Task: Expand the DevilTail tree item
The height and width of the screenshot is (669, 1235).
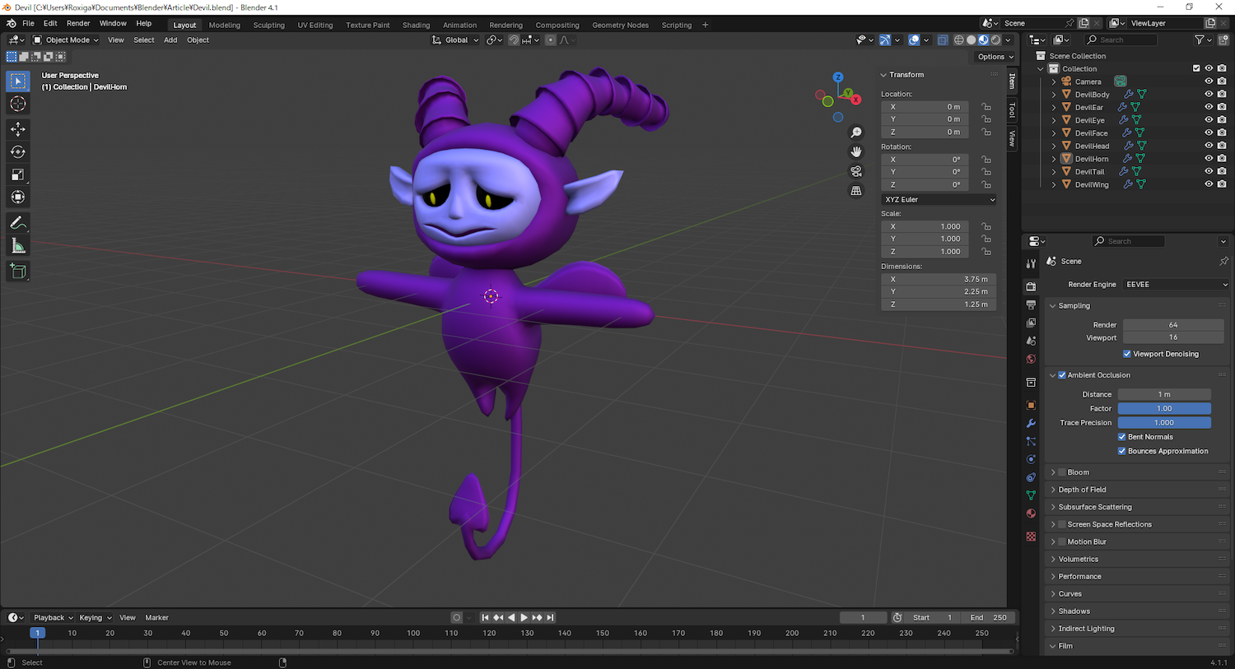Action: pyautogui.click(x=1054, y=172)
